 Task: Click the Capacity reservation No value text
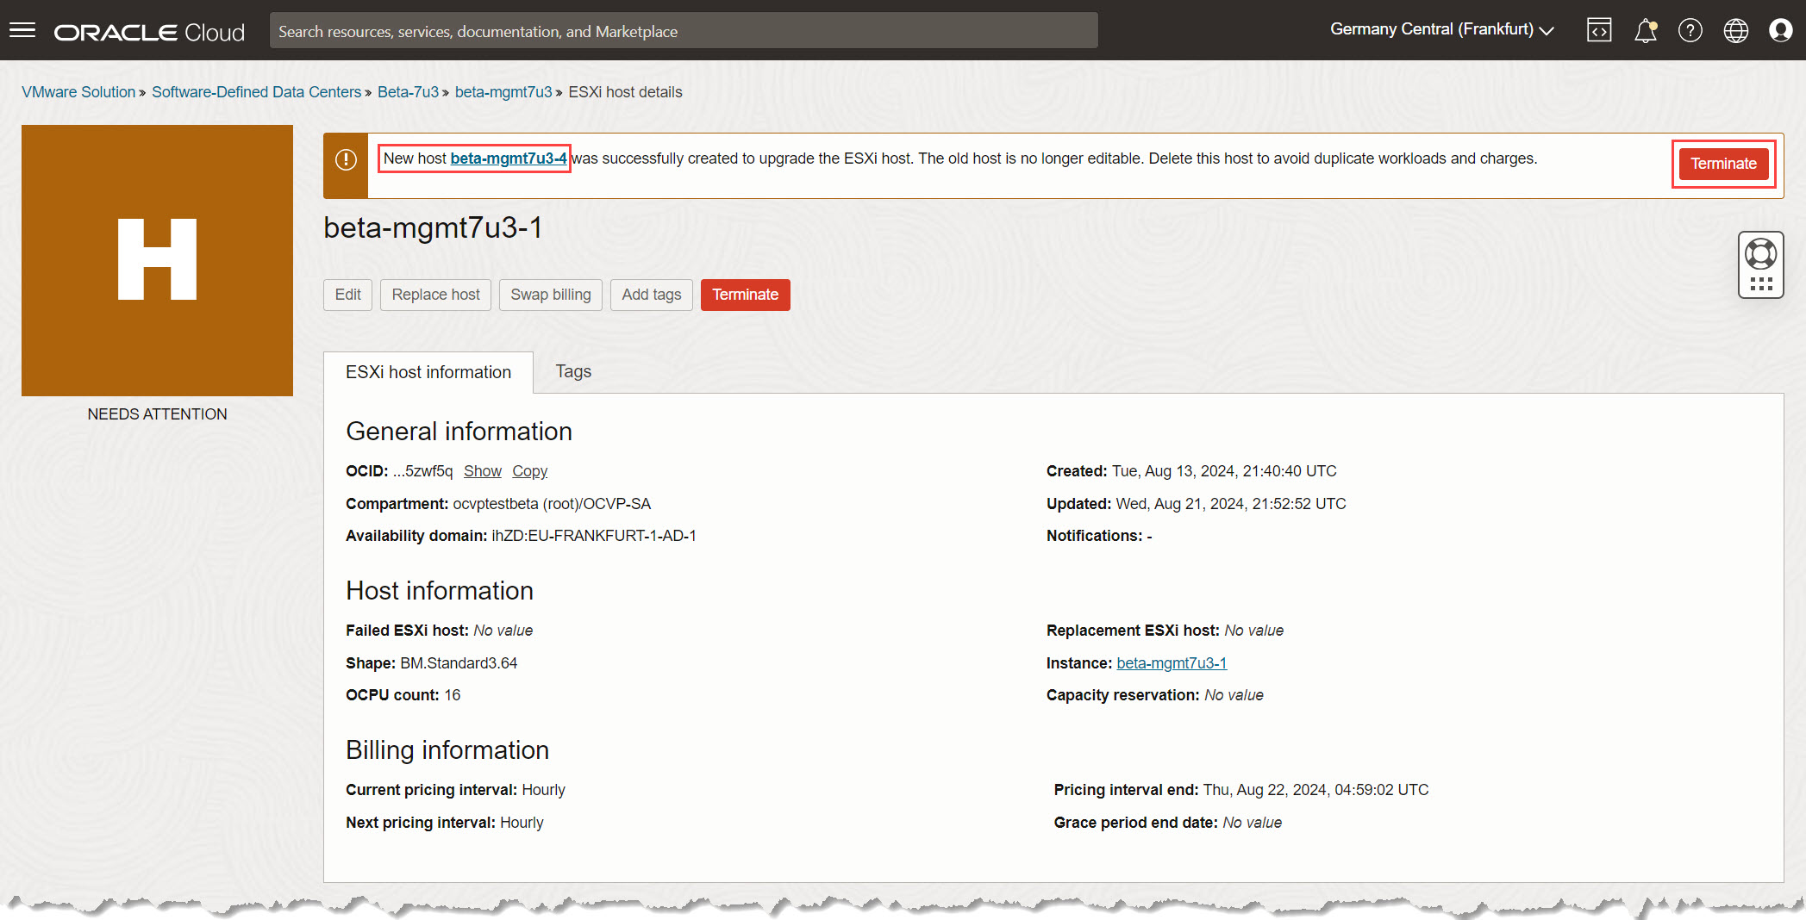coord(1234,695)
